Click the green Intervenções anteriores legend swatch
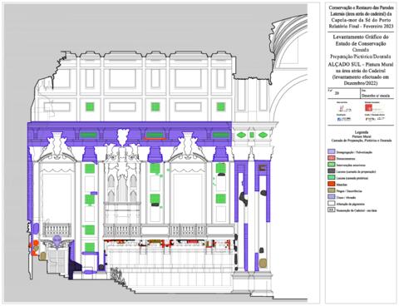The width and height of the screenshot is (399, 306). pos(332,165)
